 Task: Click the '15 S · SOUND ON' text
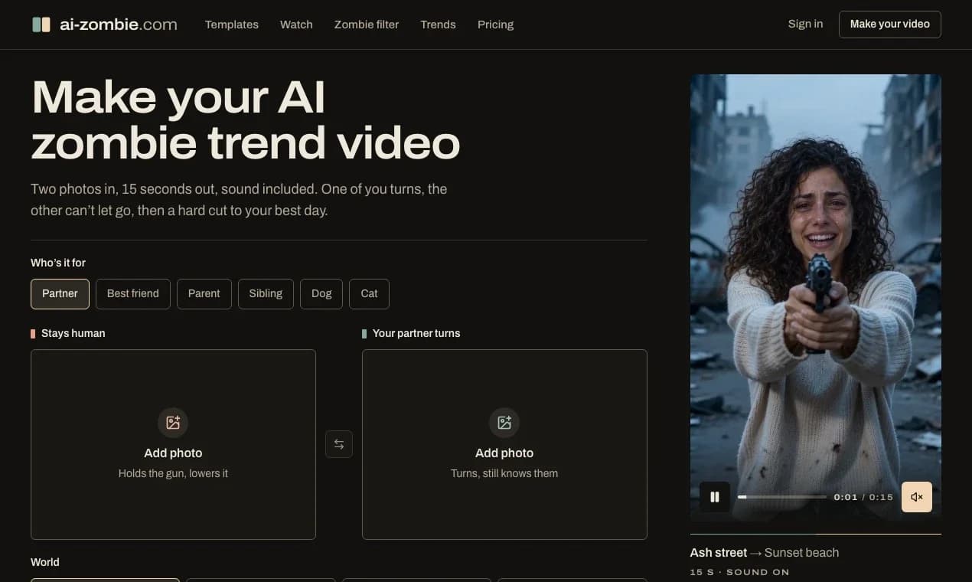point(739,572)
